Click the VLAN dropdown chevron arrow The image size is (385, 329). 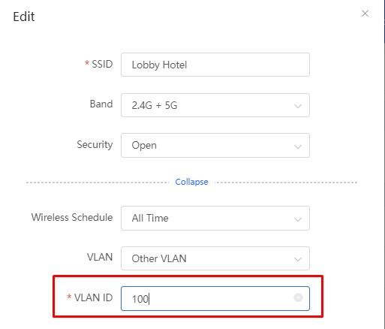pyautogui.click(x=298, y=259)
